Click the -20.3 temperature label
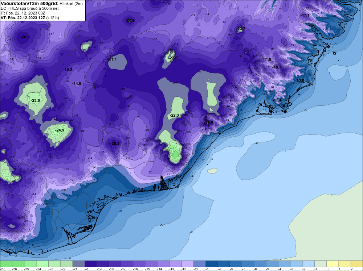The height and width of the screenshot is (271, 363). (x=115, y=143)
